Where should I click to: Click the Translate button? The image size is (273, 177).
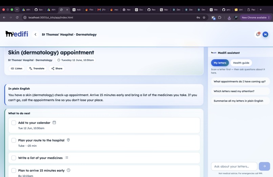37,68
